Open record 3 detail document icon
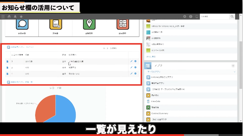Image resolution: width=243 pixels, height=136 pixels. [7, 62]
